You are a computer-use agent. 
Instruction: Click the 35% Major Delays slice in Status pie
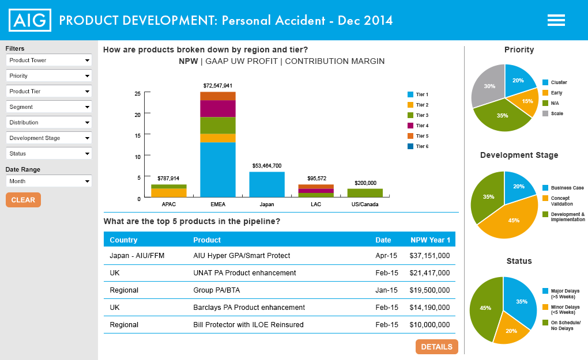[x=521, y=302]
